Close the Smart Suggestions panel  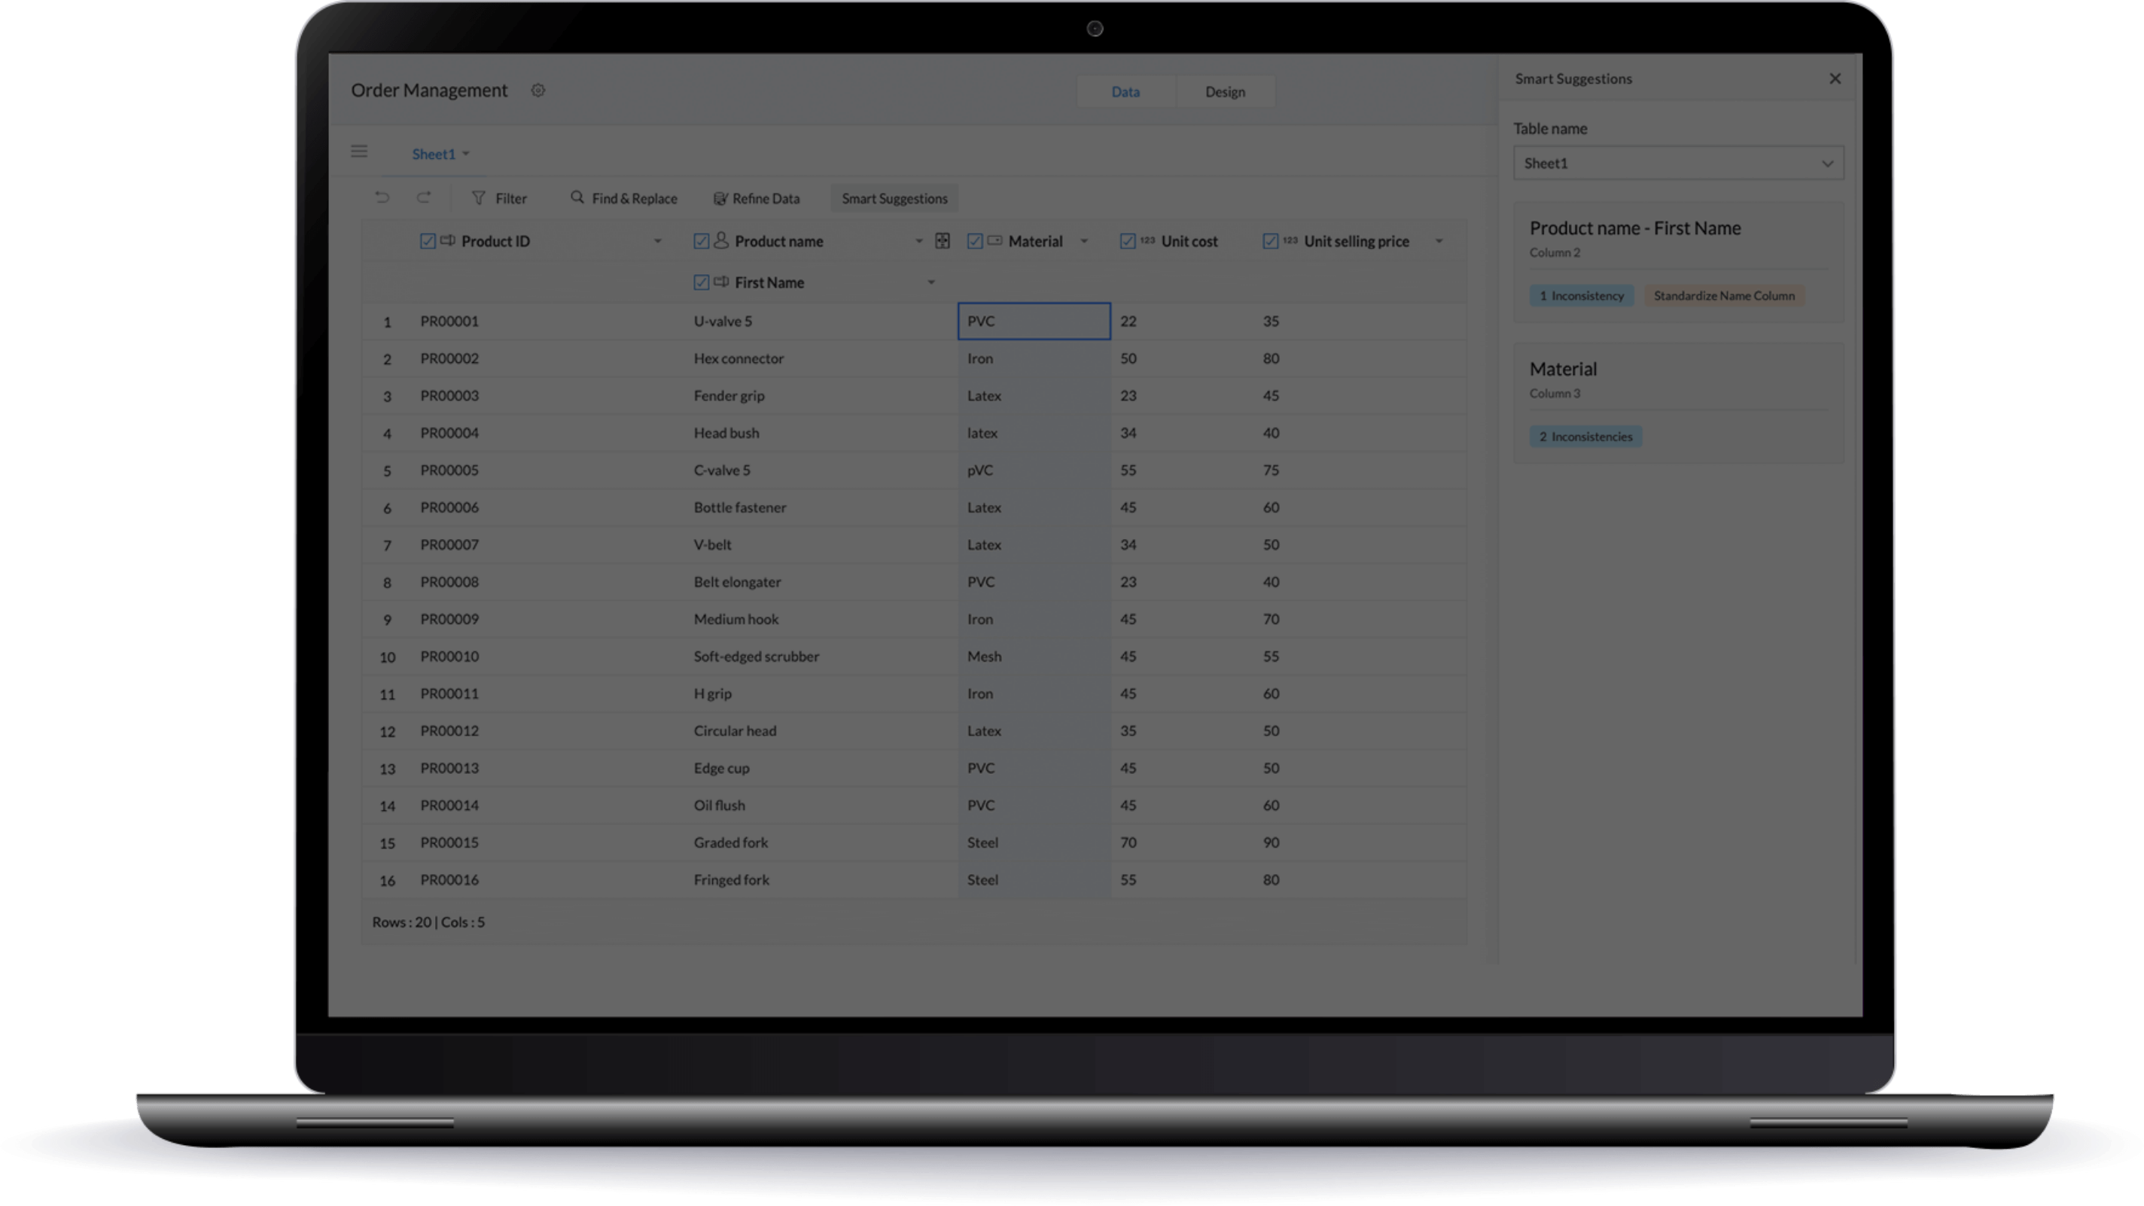click(x=1835, y=78)
